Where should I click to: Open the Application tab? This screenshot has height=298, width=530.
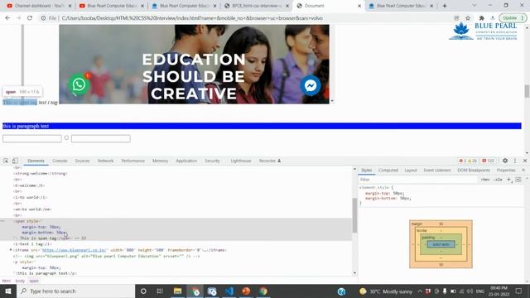coord(186,161)
